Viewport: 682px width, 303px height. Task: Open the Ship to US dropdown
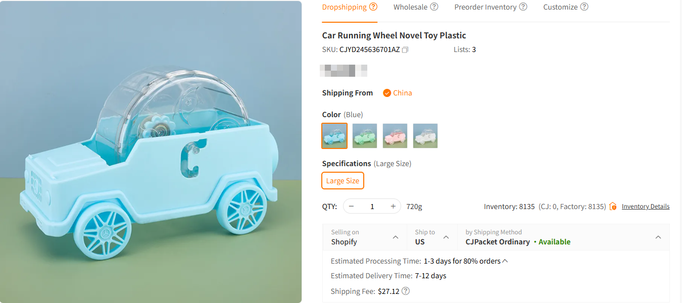coord(446,237)
